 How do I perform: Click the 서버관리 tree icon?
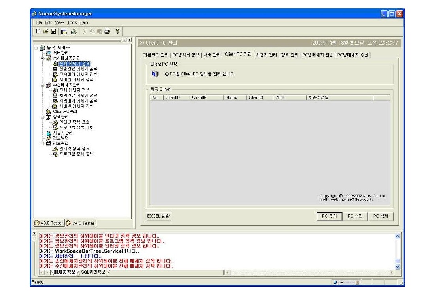tap(48, 53)
